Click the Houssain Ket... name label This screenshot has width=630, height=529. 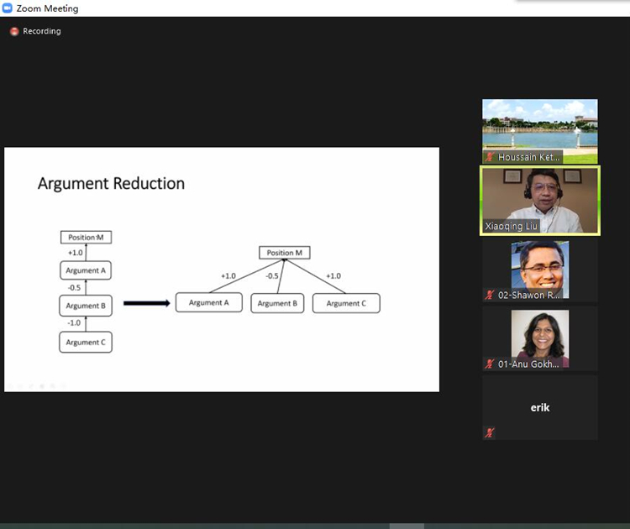pyautogui.click(x=528, y=157)
